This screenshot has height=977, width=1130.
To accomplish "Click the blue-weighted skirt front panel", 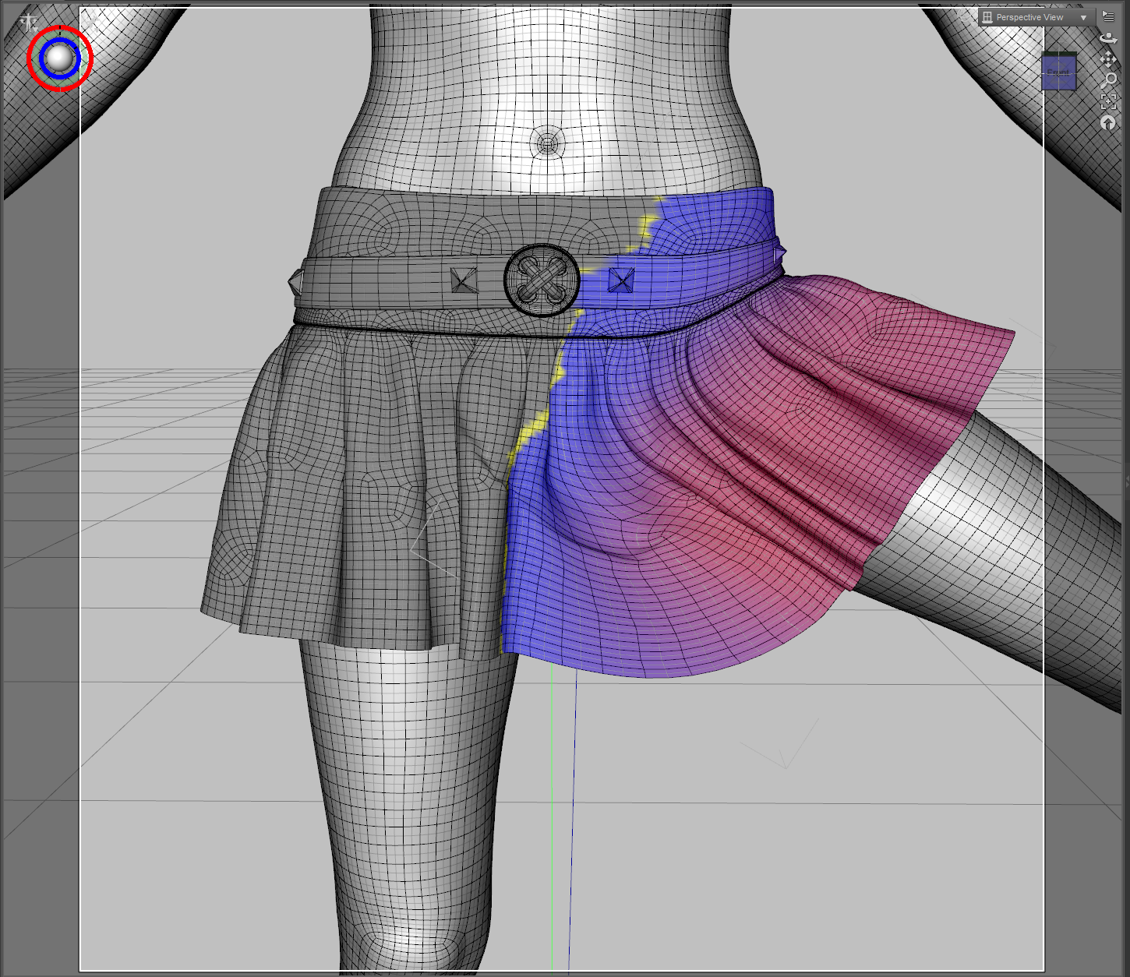I will click(x=577, y=545).
